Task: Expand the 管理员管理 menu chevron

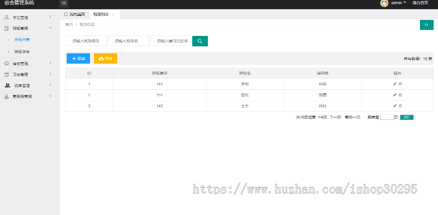Action: pyautogui.click(x=50, y=96)
